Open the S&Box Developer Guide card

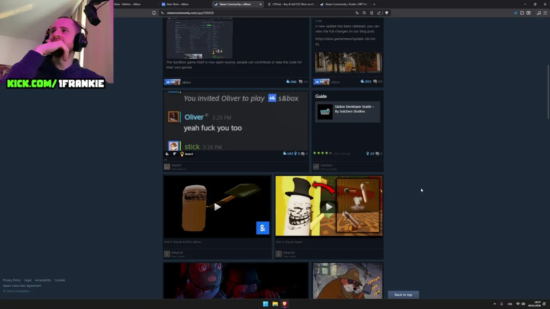tap(348, 112)
